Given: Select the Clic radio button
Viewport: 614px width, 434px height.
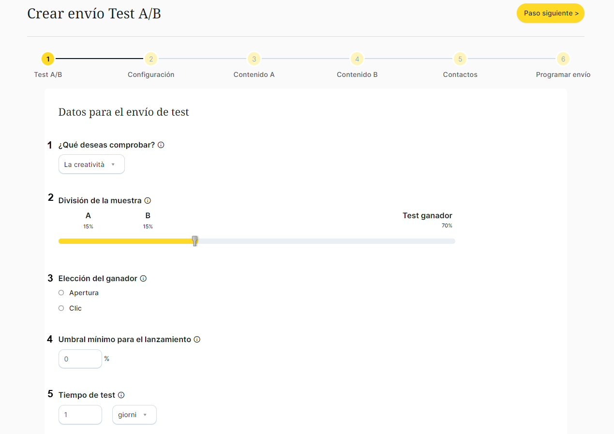Looking at the screenshot, I should coord(61,308).
